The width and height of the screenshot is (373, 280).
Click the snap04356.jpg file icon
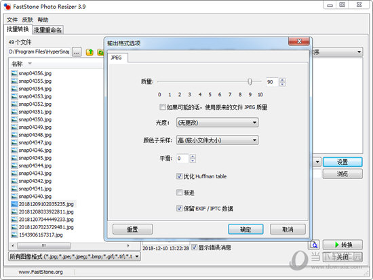click(x=14, y=73)
